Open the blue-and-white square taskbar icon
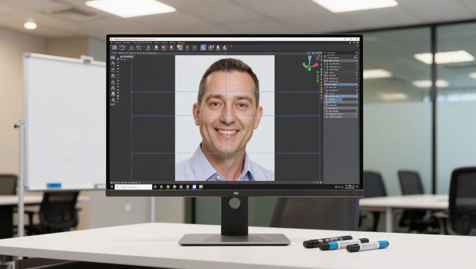 (x=194, y=187)
